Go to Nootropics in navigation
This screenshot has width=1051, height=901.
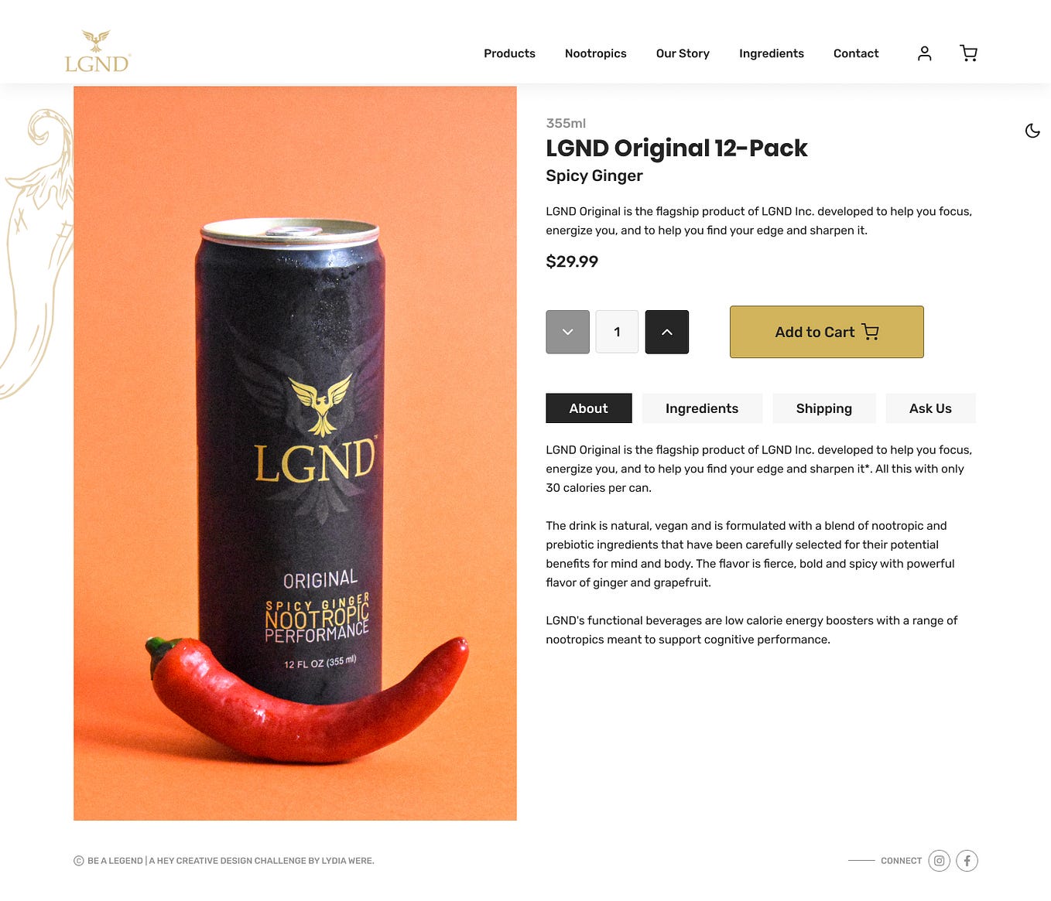(x=596, y=53)
